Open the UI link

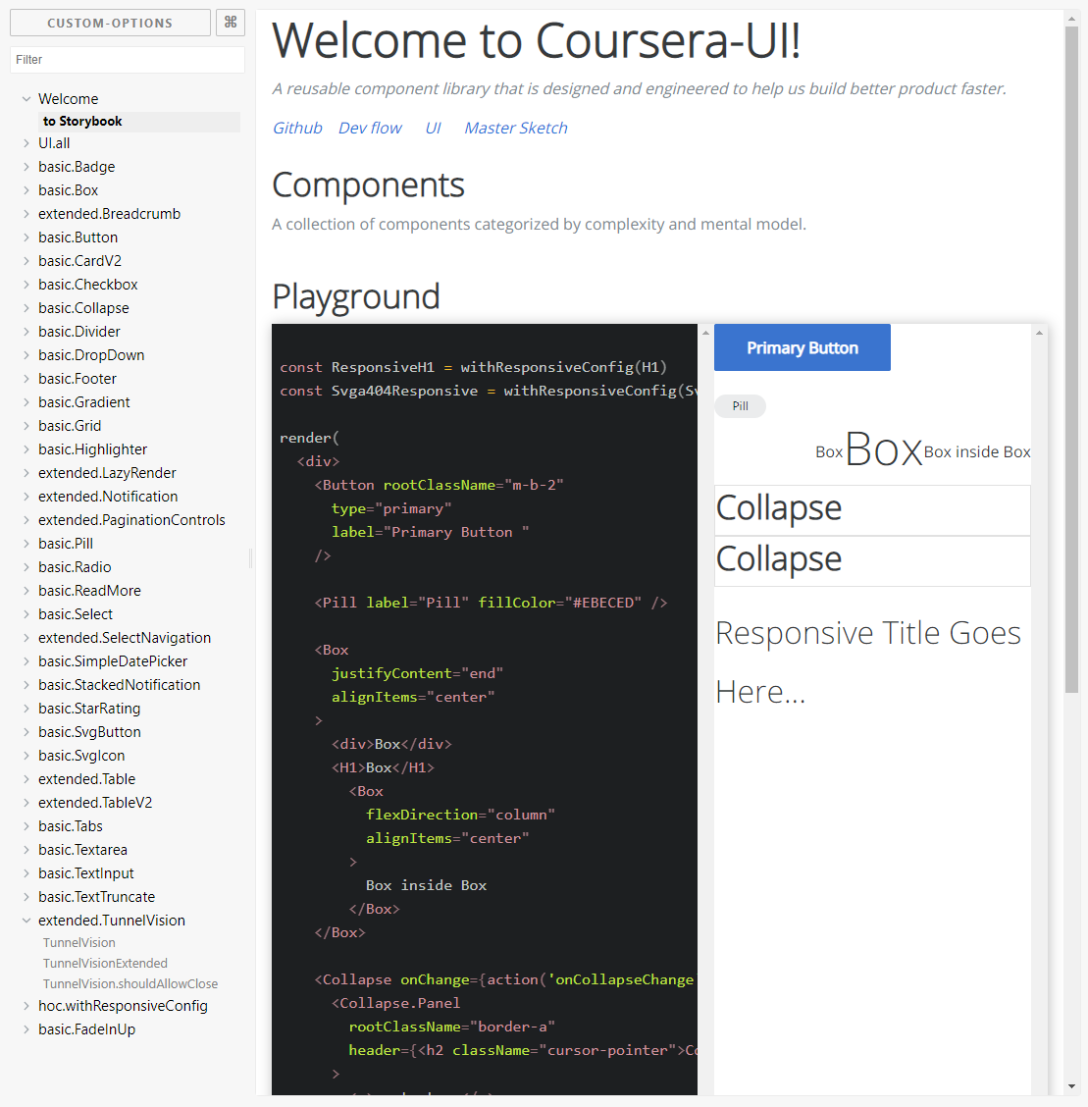(x=433, y=128)
